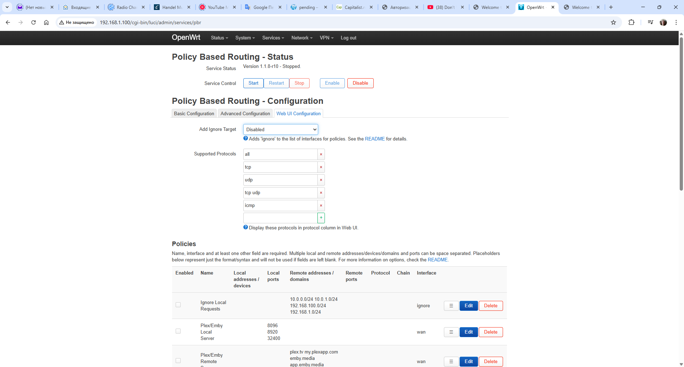Image resolution: width=684 pixels, height=367 pixels.
Task: Switch to Advanced Configuration tab
Action: point(245,113)
